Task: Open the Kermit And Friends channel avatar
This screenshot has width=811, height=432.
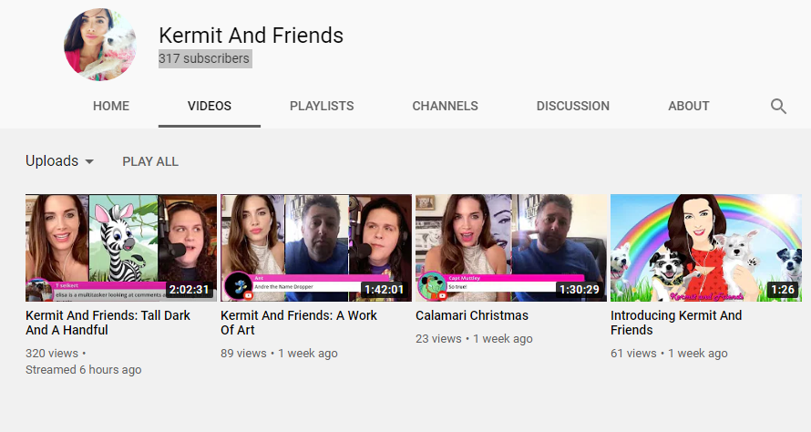Action: point(100,45)
